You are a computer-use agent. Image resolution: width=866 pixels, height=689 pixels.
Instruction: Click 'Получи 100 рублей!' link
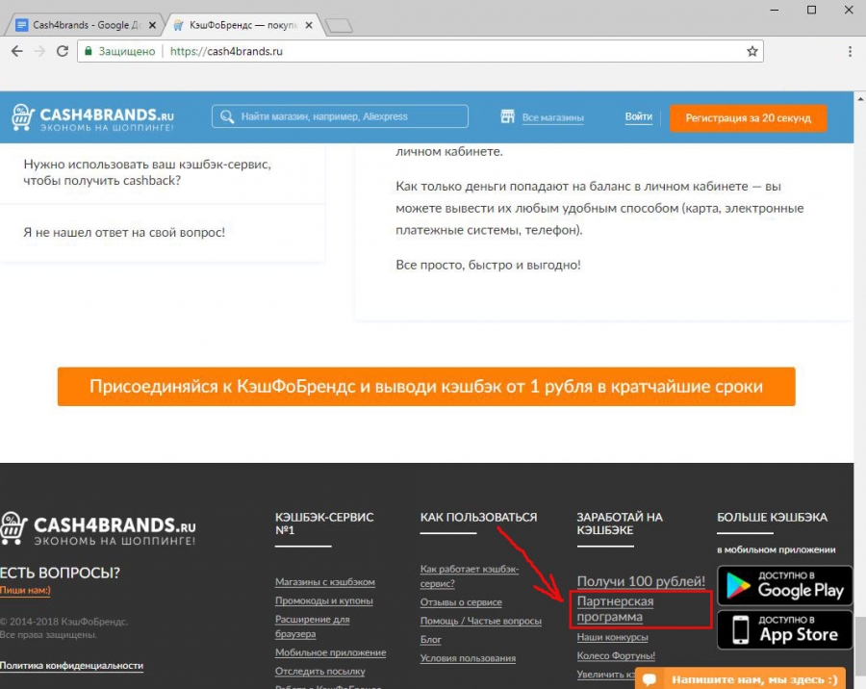(x=641, y=581)
